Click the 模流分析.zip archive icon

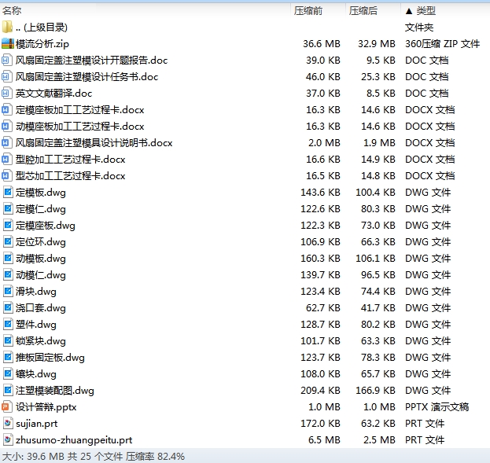click(x=8, y=44)
